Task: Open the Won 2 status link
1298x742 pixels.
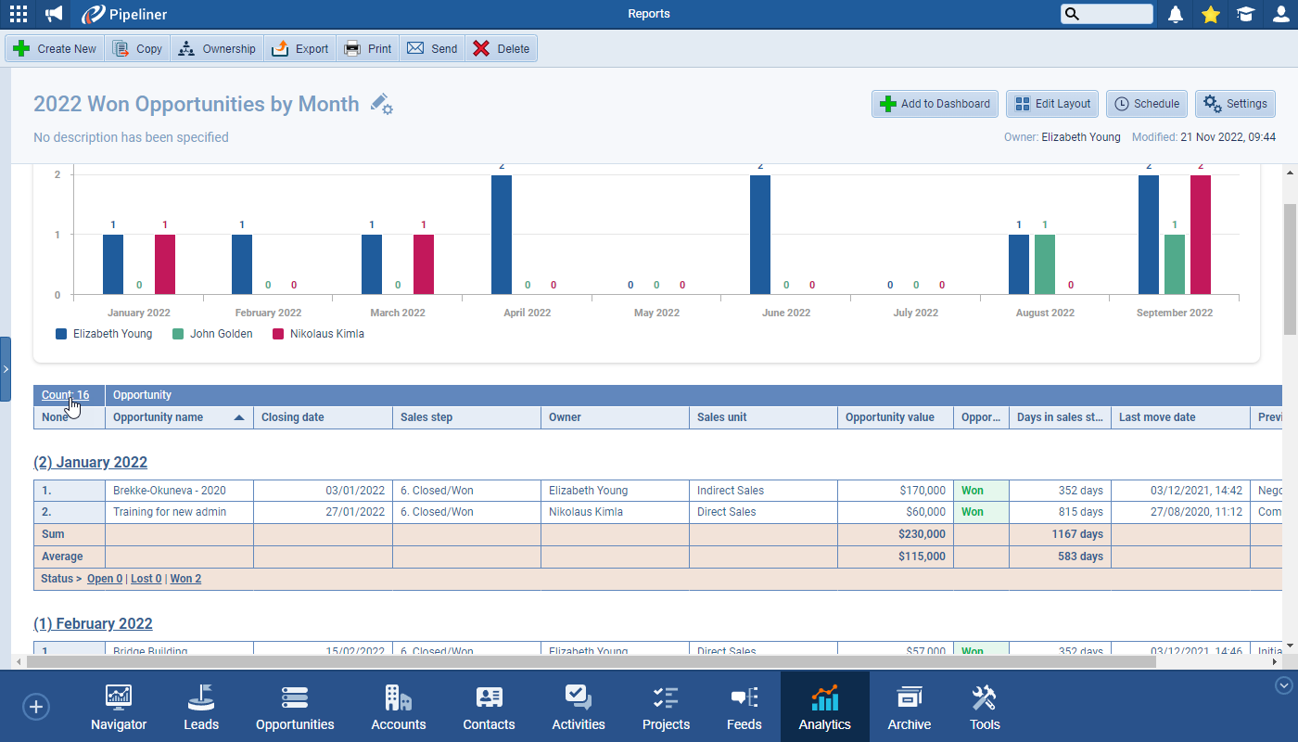Action: (185, 578)
